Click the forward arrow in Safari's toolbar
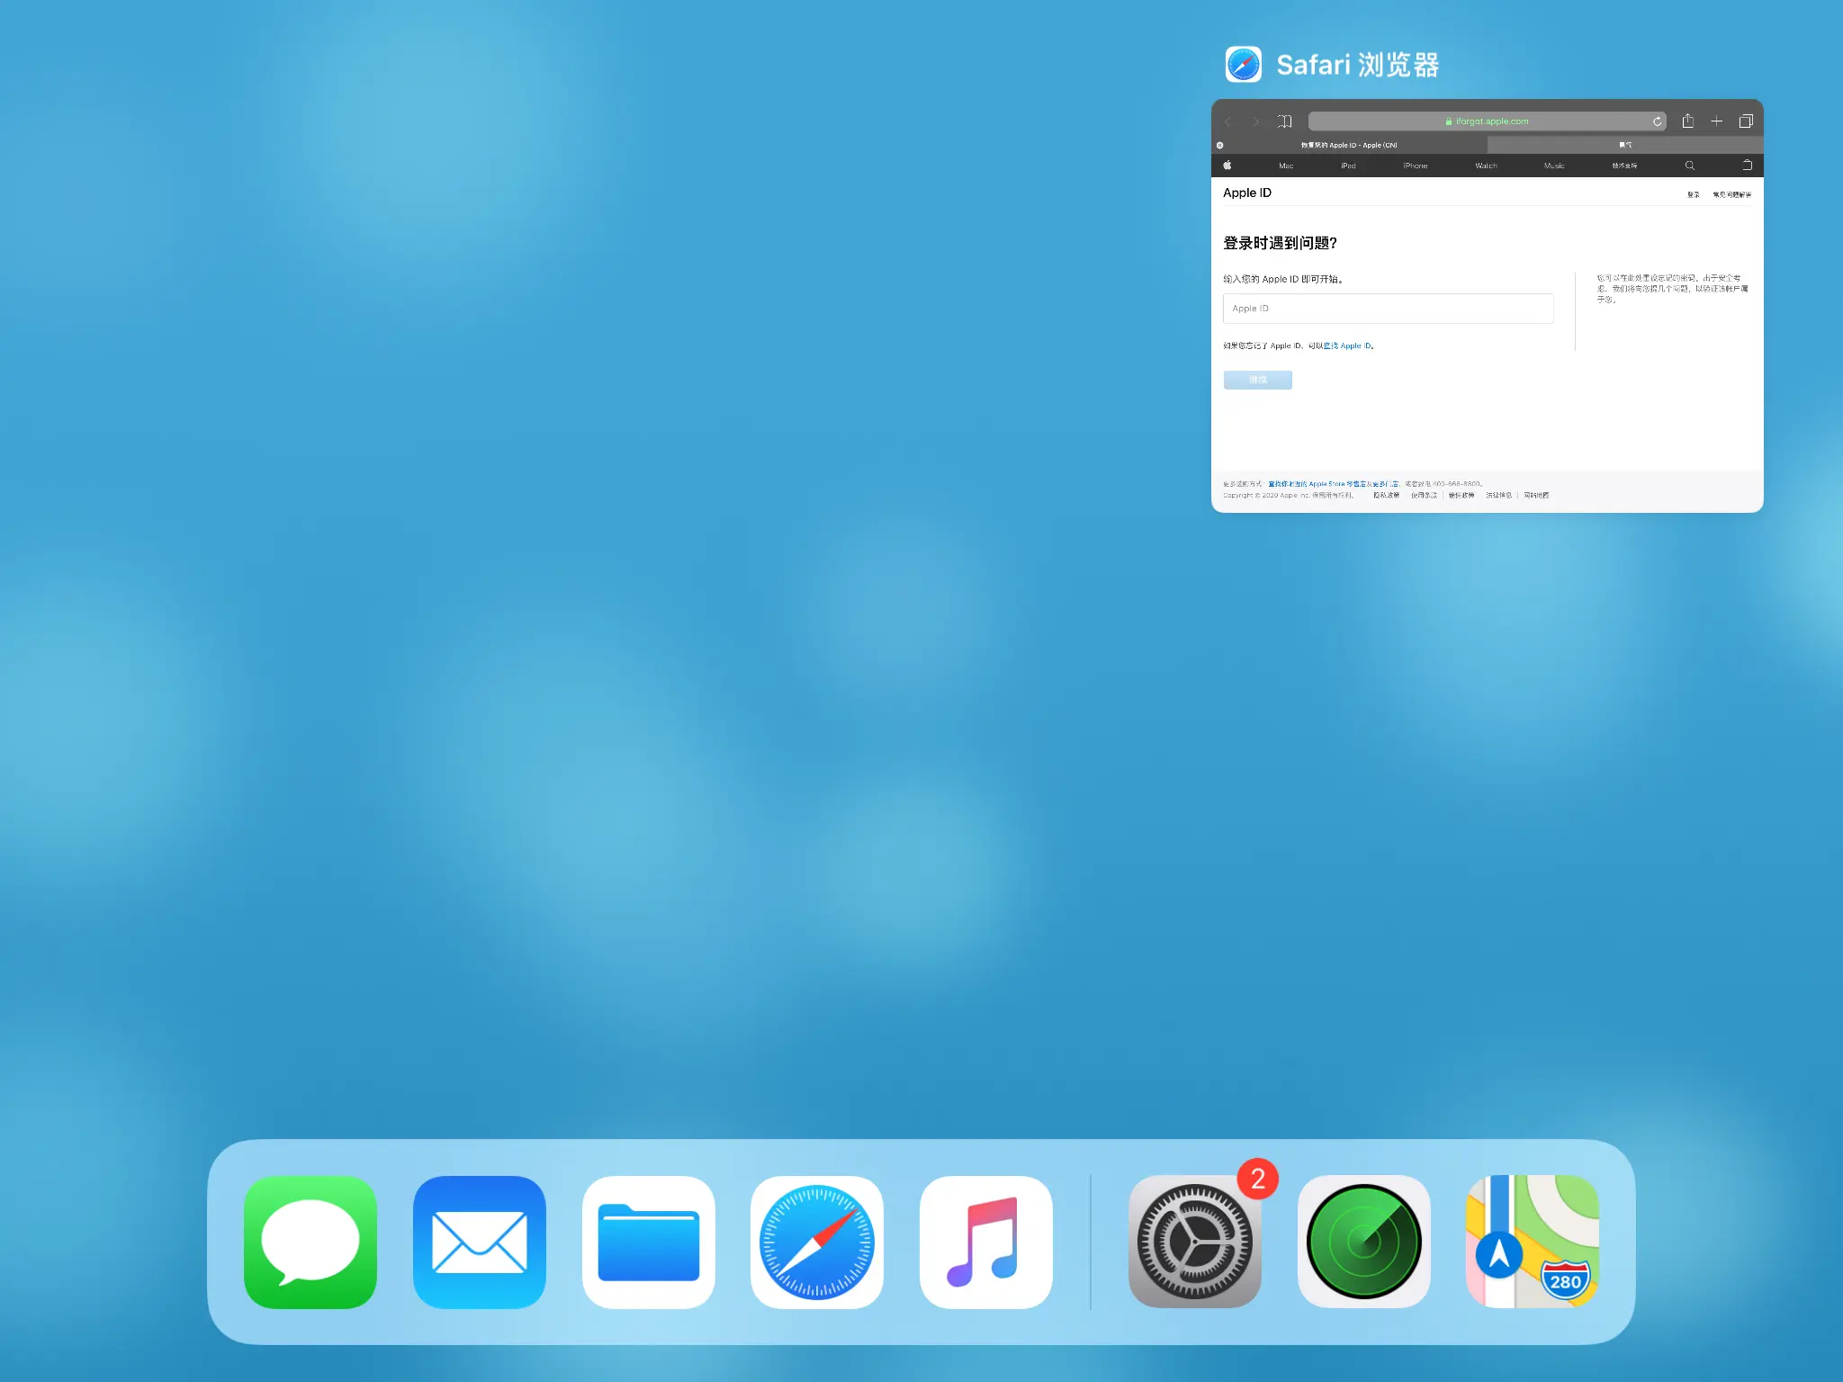This screenshot has height=1382, width=1843. (1256, 121)
